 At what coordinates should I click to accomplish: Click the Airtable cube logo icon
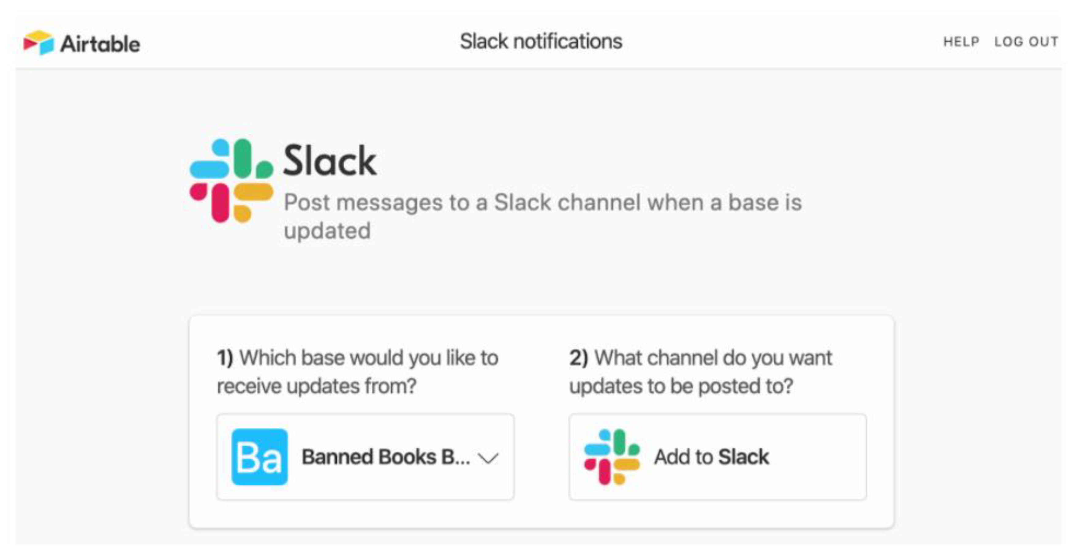point(38,43)
